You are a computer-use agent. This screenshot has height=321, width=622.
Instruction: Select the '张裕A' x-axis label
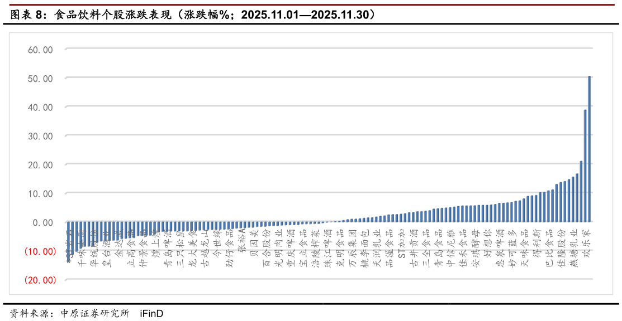pyautogui.click(x=241, y=240)
